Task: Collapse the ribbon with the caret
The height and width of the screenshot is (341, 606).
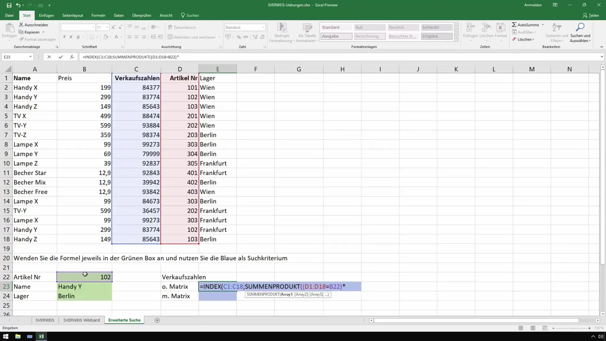Action: pyautogui.click(x=601, y=47)
